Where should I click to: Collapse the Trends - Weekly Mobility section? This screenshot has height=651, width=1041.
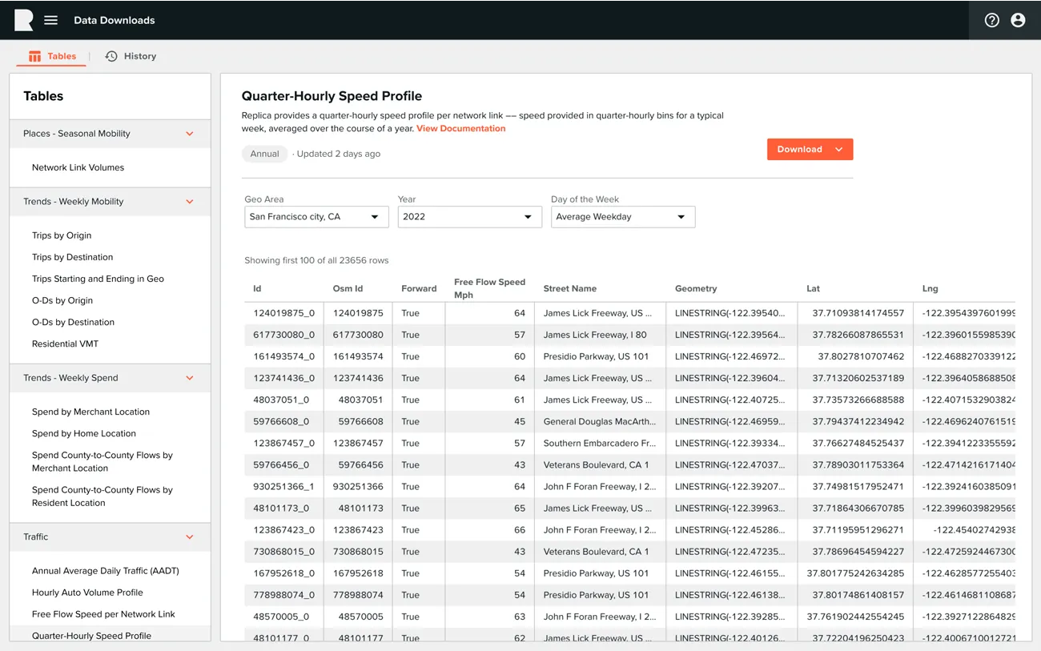[190, 202]
